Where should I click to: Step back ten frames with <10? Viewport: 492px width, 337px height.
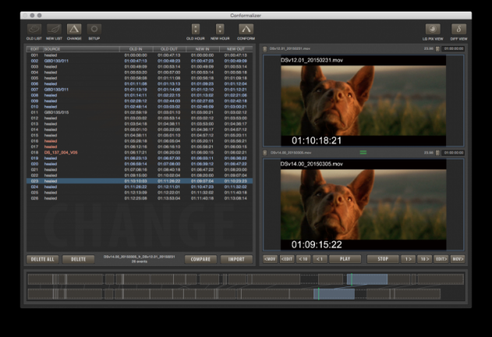[x=303, y=258]
